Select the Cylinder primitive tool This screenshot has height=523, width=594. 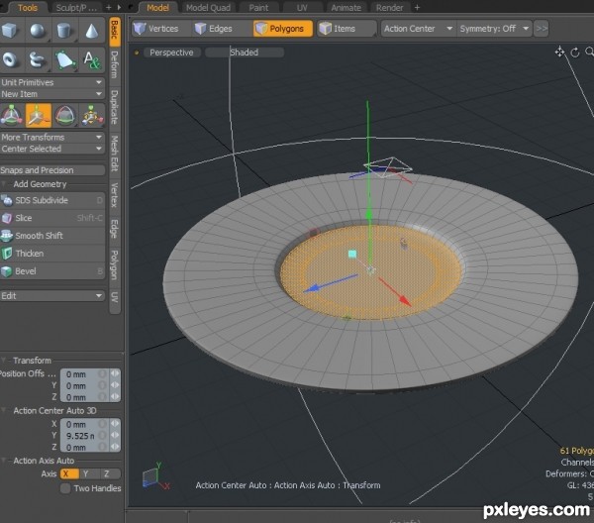64,31
